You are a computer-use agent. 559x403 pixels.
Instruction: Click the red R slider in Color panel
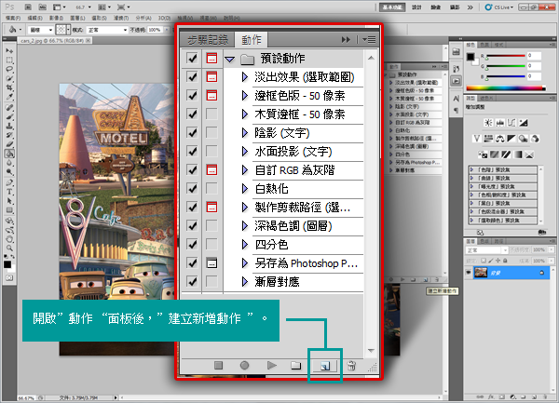click(x=505, y=56)
